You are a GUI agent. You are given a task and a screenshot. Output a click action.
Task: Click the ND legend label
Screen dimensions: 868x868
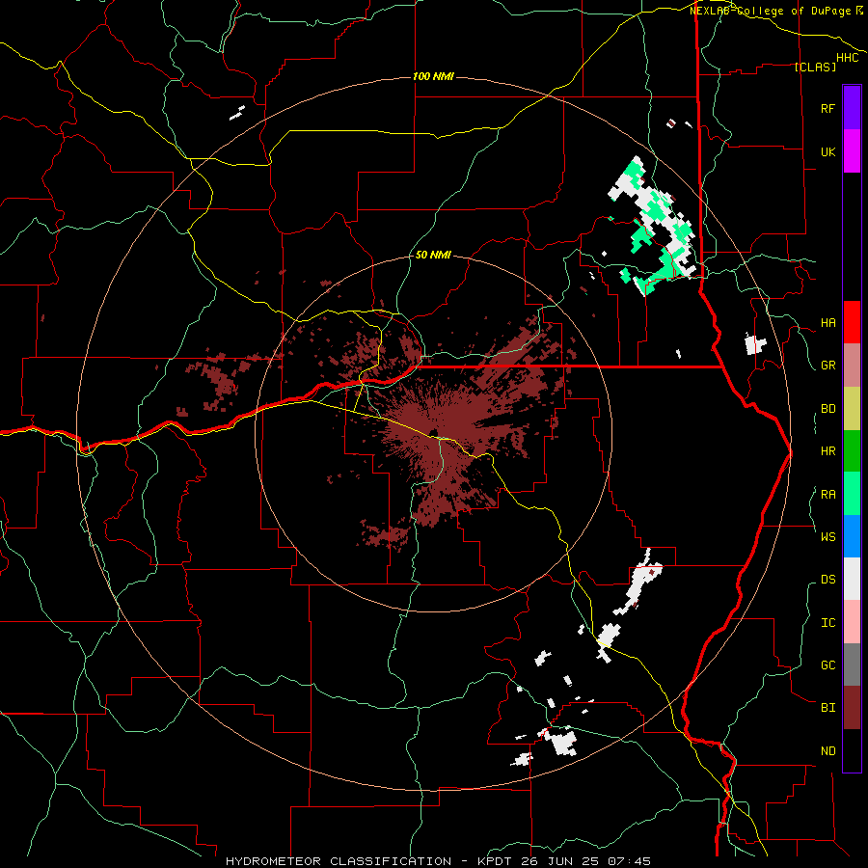(827, 750)
